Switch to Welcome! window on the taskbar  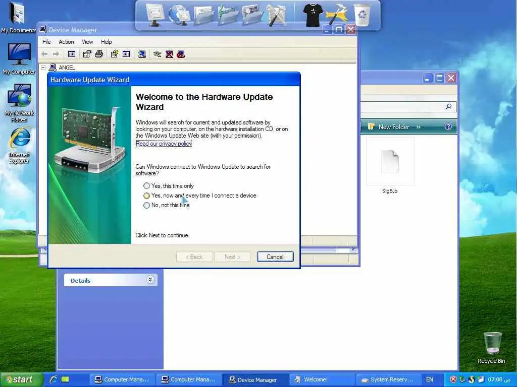pos(322,380)
